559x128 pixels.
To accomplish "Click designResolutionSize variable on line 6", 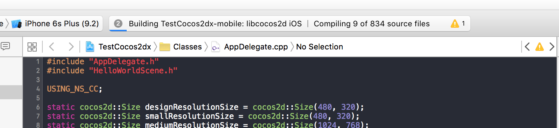I will 192,107.
